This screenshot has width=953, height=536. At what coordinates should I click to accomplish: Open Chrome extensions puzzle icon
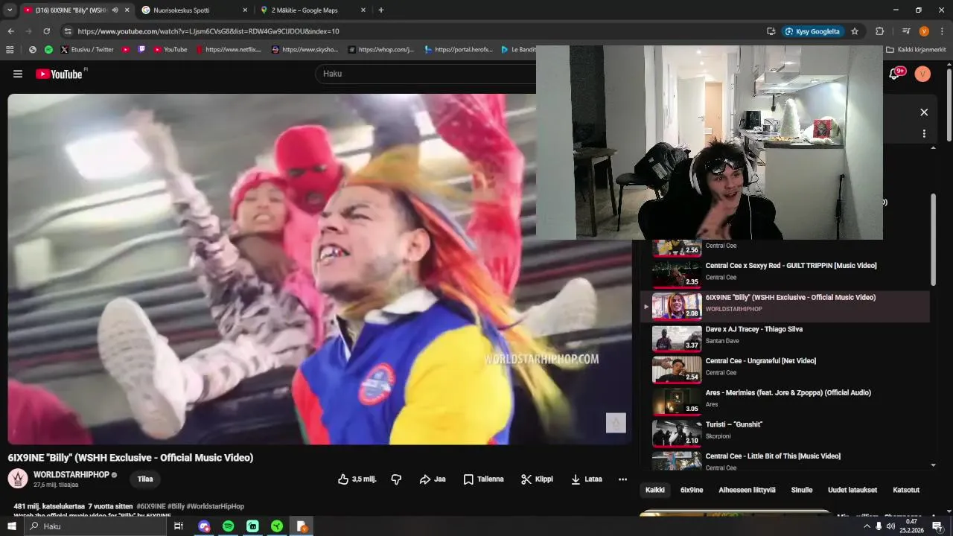click(x=879, y=31)
